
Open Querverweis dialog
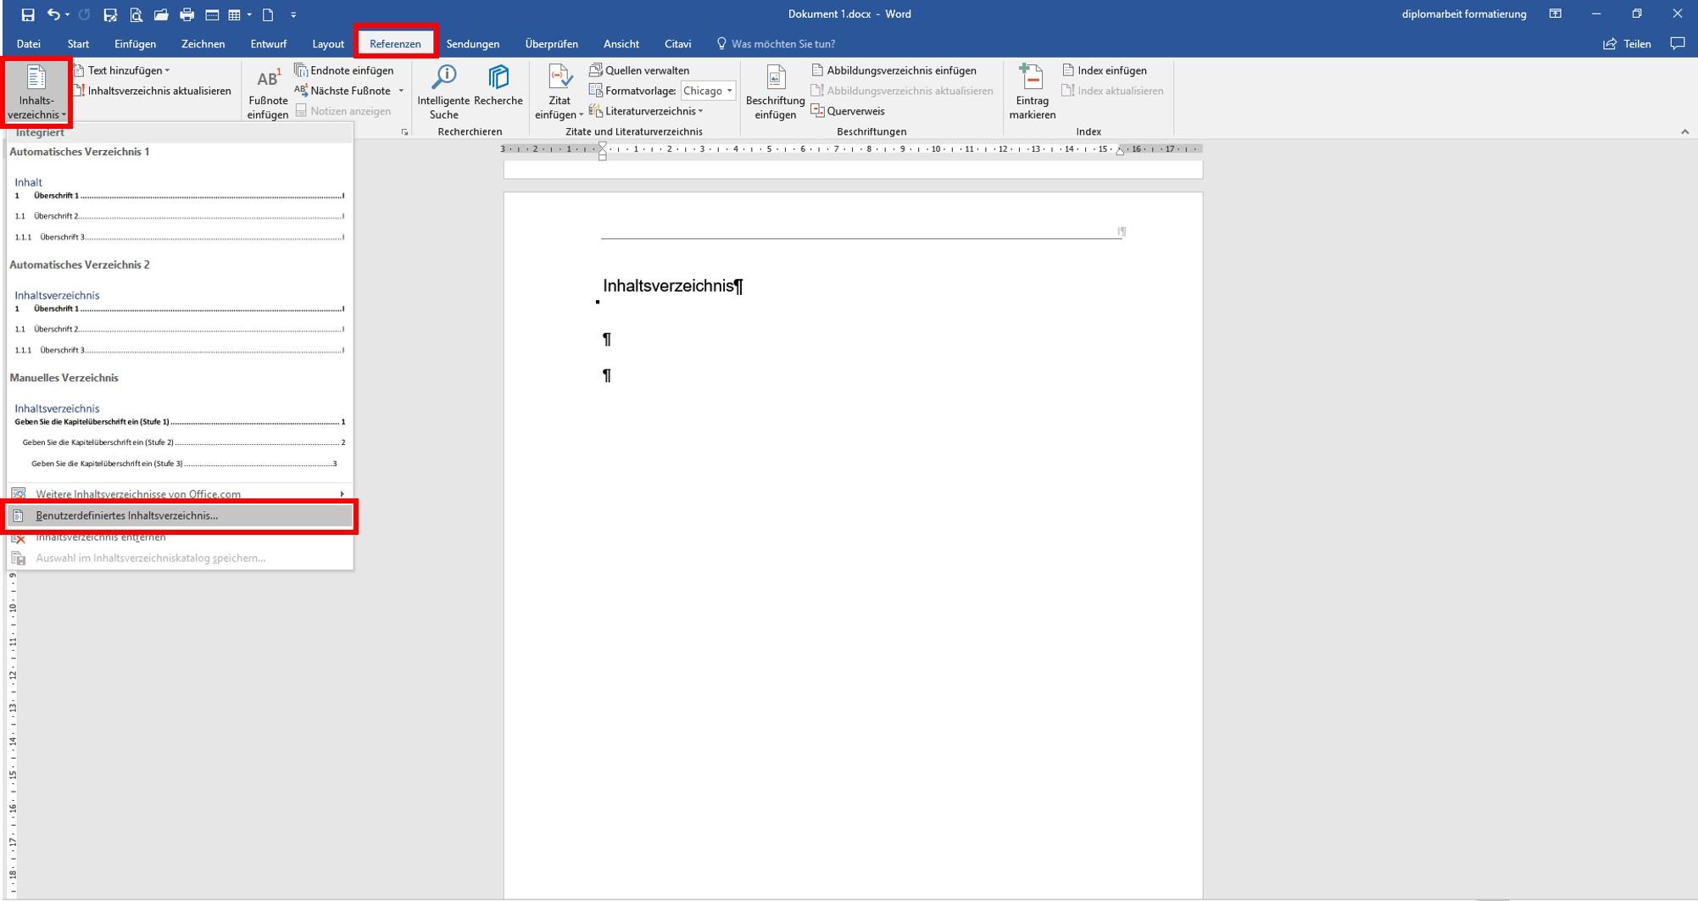point(848,111)
